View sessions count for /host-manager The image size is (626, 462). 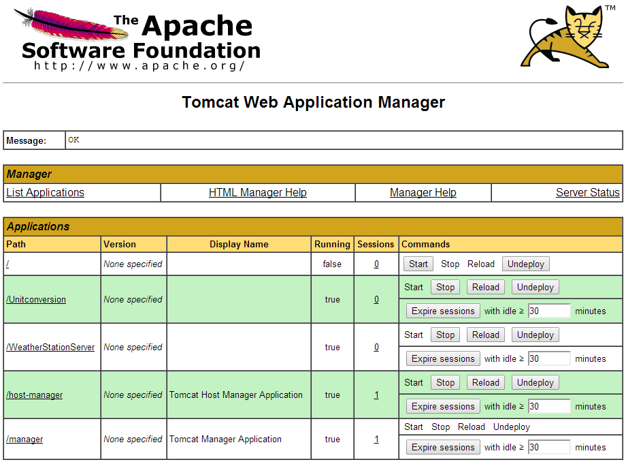(376, 395)
